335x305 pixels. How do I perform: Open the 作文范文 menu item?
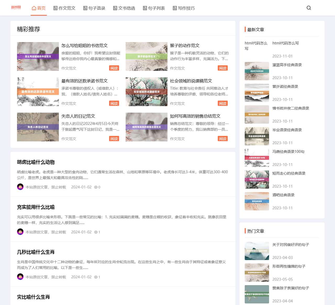coord(64,8)
